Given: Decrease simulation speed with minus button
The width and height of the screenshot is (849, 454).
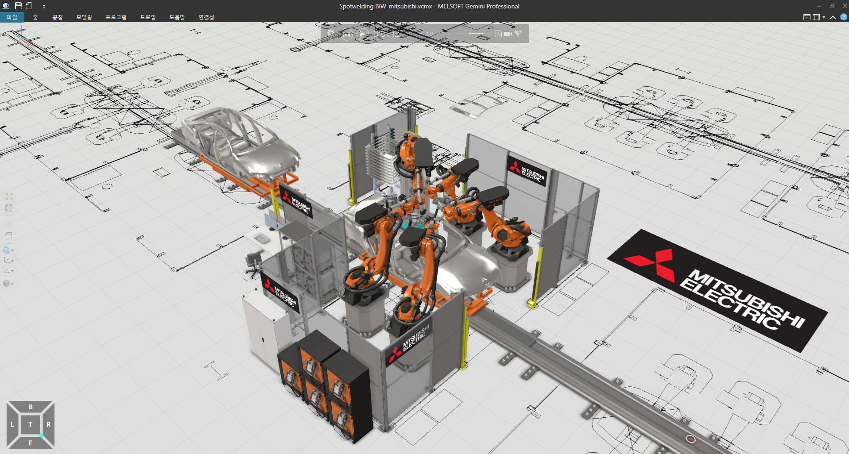Looking at the screenshot, I should [450, 34].
